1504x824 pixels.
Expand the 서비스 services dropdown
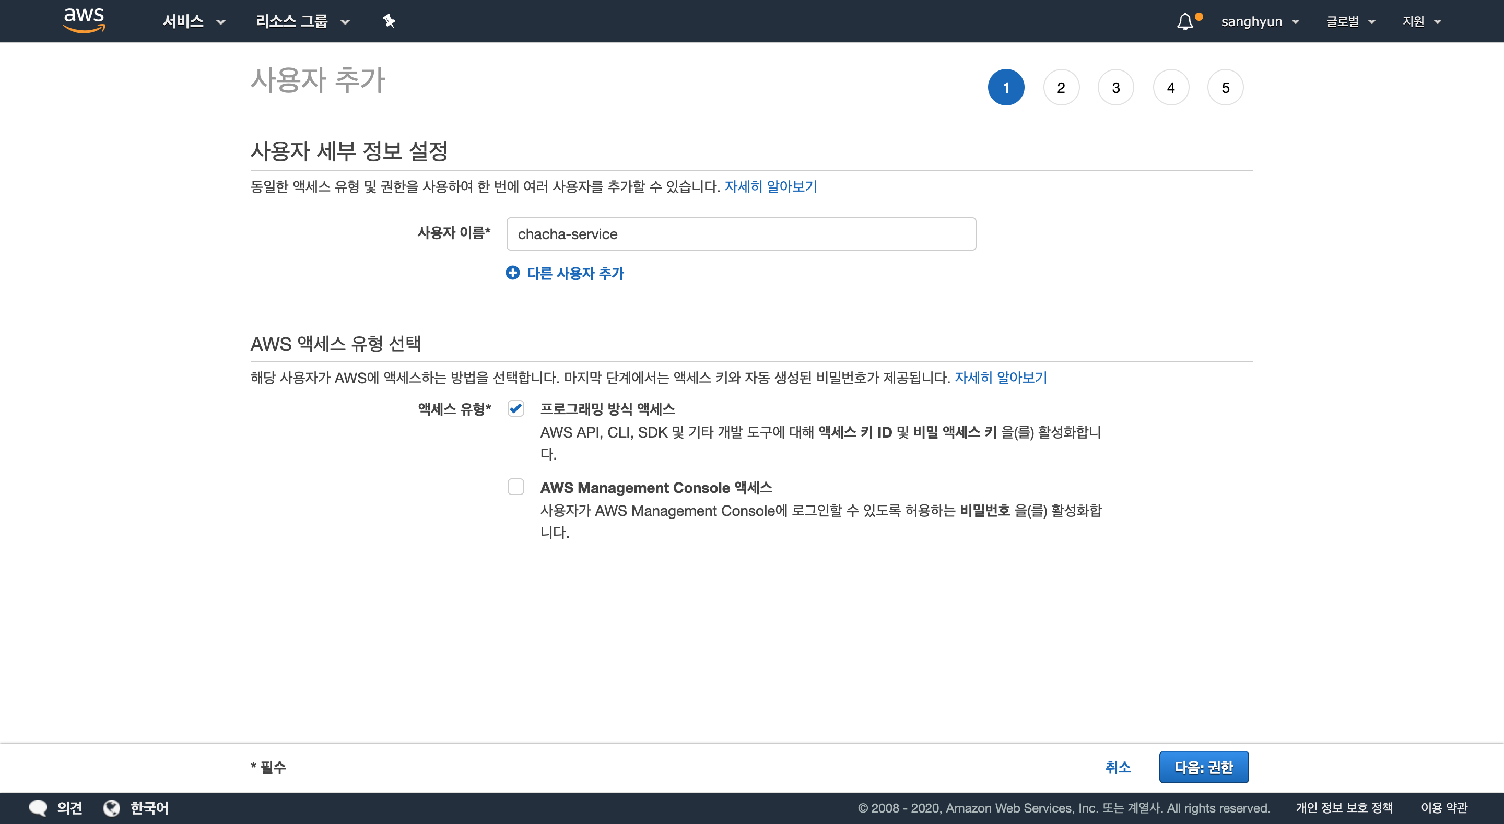[193, 21]
